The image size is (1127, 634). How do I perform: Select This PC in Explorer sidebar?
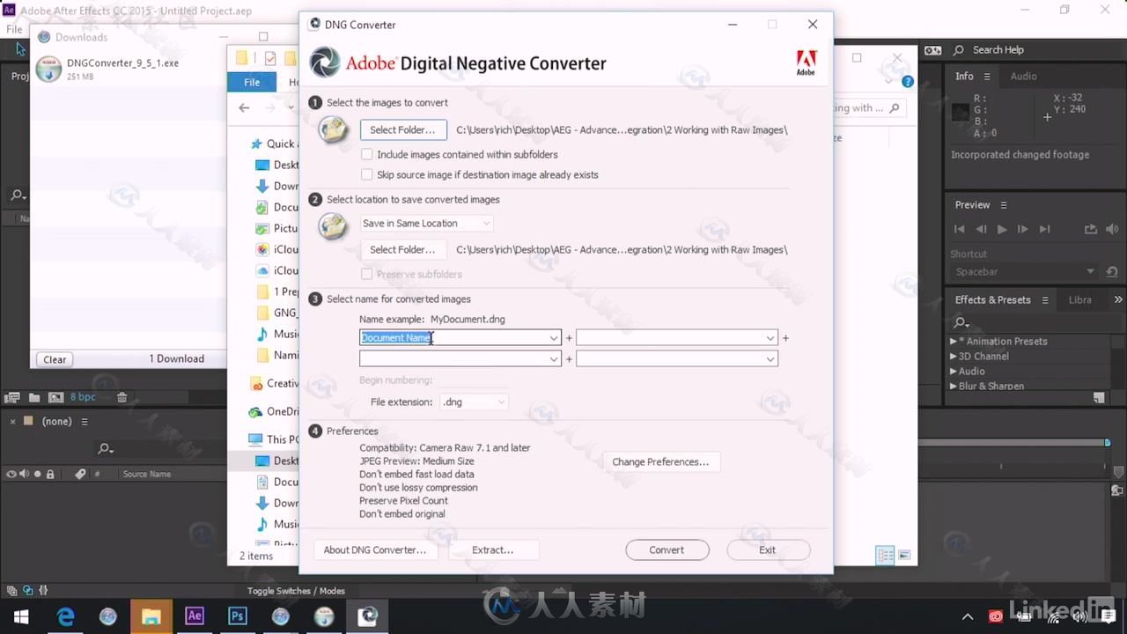click(274, 439)
